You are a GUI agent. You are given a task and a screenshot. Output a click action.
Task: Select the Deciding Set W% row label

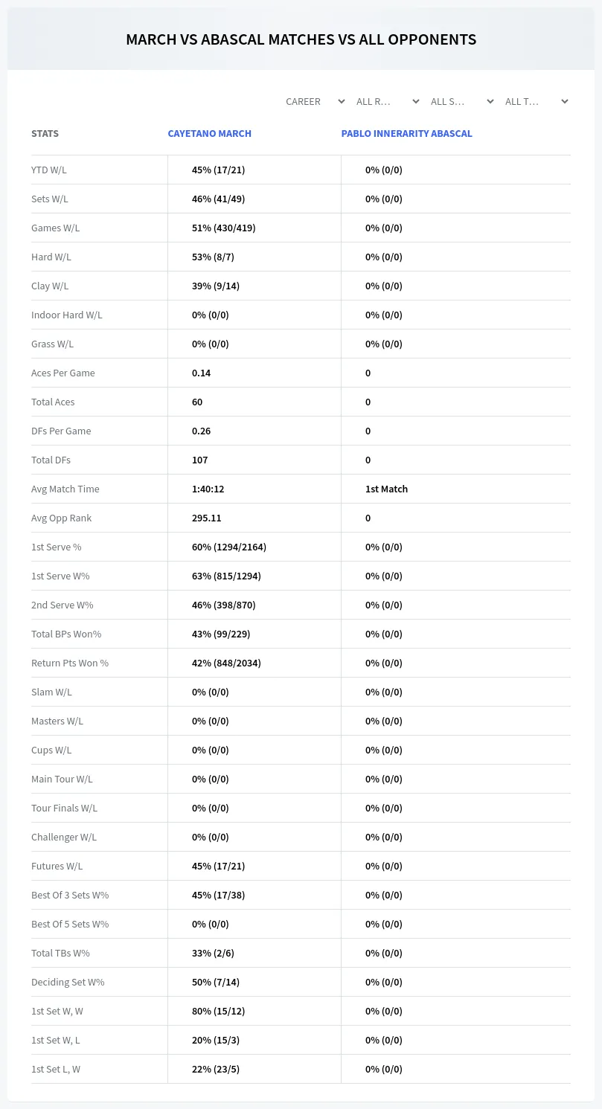[x=68, y=982]
